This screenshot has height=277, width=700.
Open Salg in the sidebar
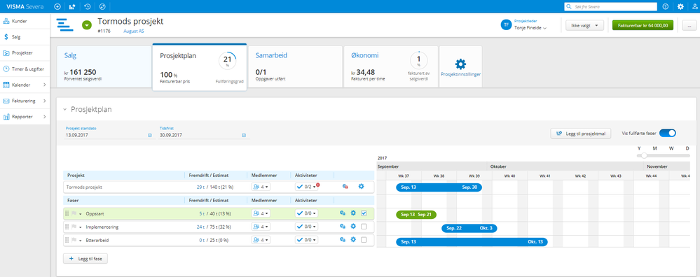pyautogui.click(x=25, y=37)
